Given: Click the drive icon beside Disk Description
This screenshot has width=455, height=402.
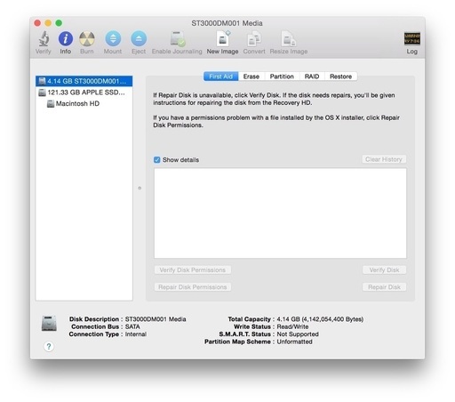Looking at the screenshot, I should click(x=49, y=324).
